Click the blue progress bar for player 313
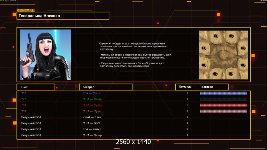 [x=223, y=93]
